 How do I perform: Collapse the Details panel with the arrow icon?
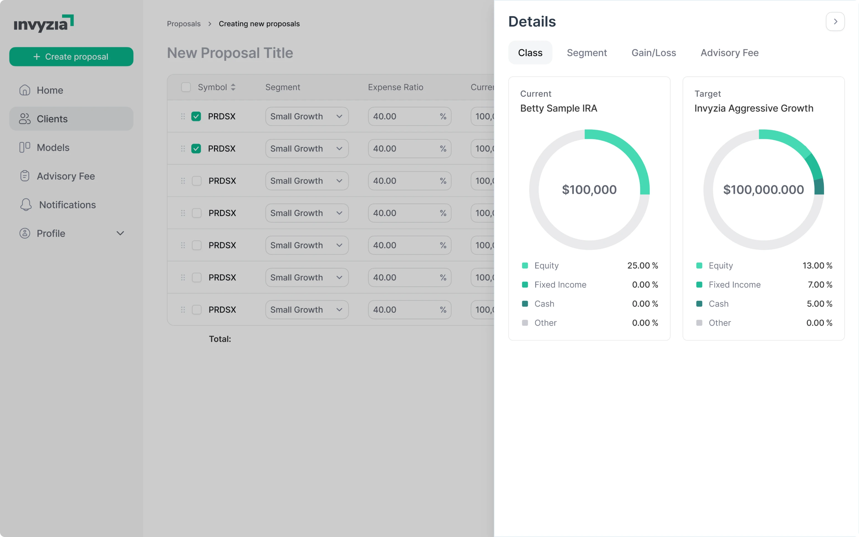[x=835, y=21]
